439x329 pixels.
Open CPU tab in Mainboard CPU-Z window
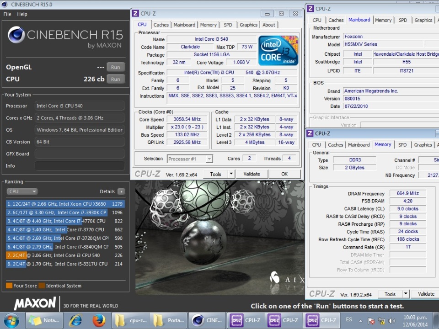316,20
